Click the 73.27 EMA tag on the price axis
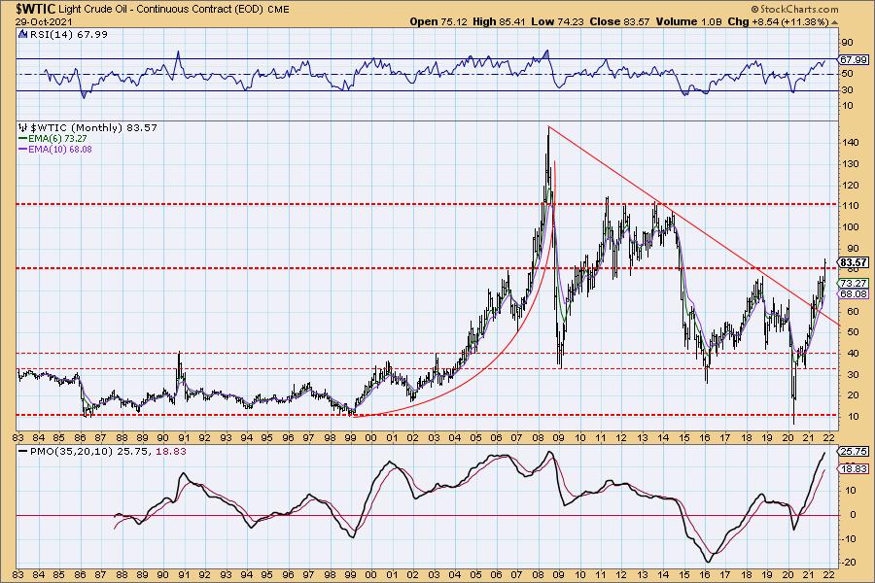This screenshot has width=875, height=583. click(854, 284)
